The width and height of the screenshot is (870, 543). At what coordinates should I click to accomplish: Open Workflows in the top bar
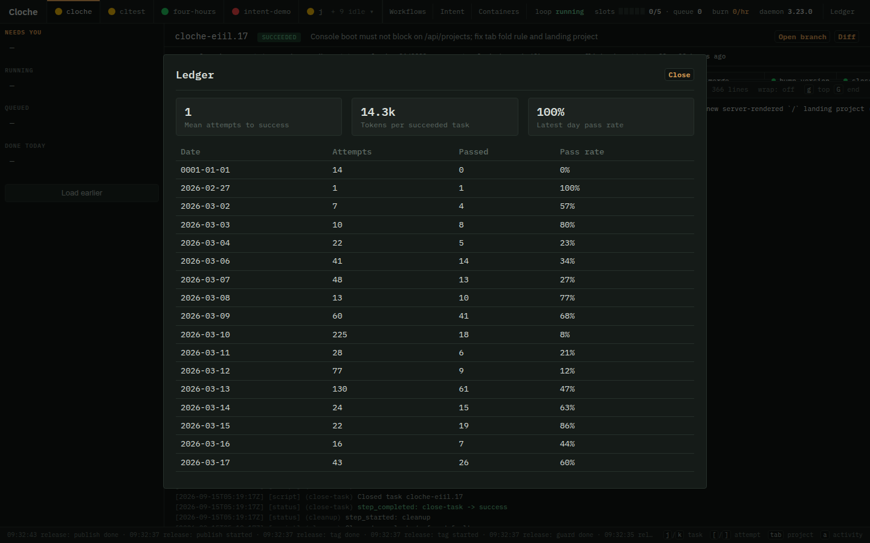coord(407,11)
